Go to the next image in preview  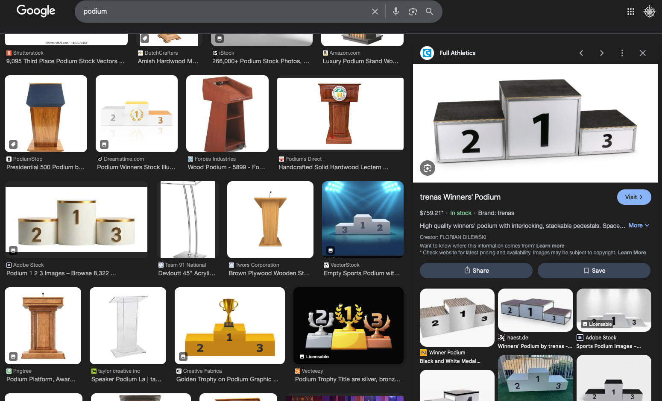click(x=601, y=53)
